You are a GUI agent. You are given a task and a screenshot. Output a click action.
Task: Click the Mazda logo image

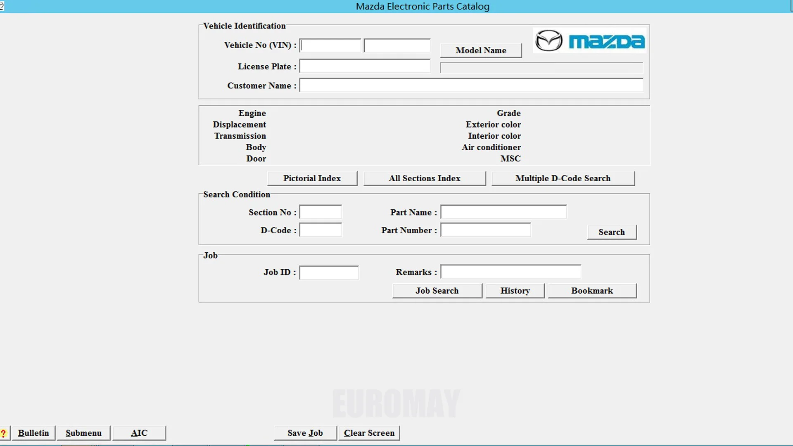pyautogui.click(x=589, y=40)
